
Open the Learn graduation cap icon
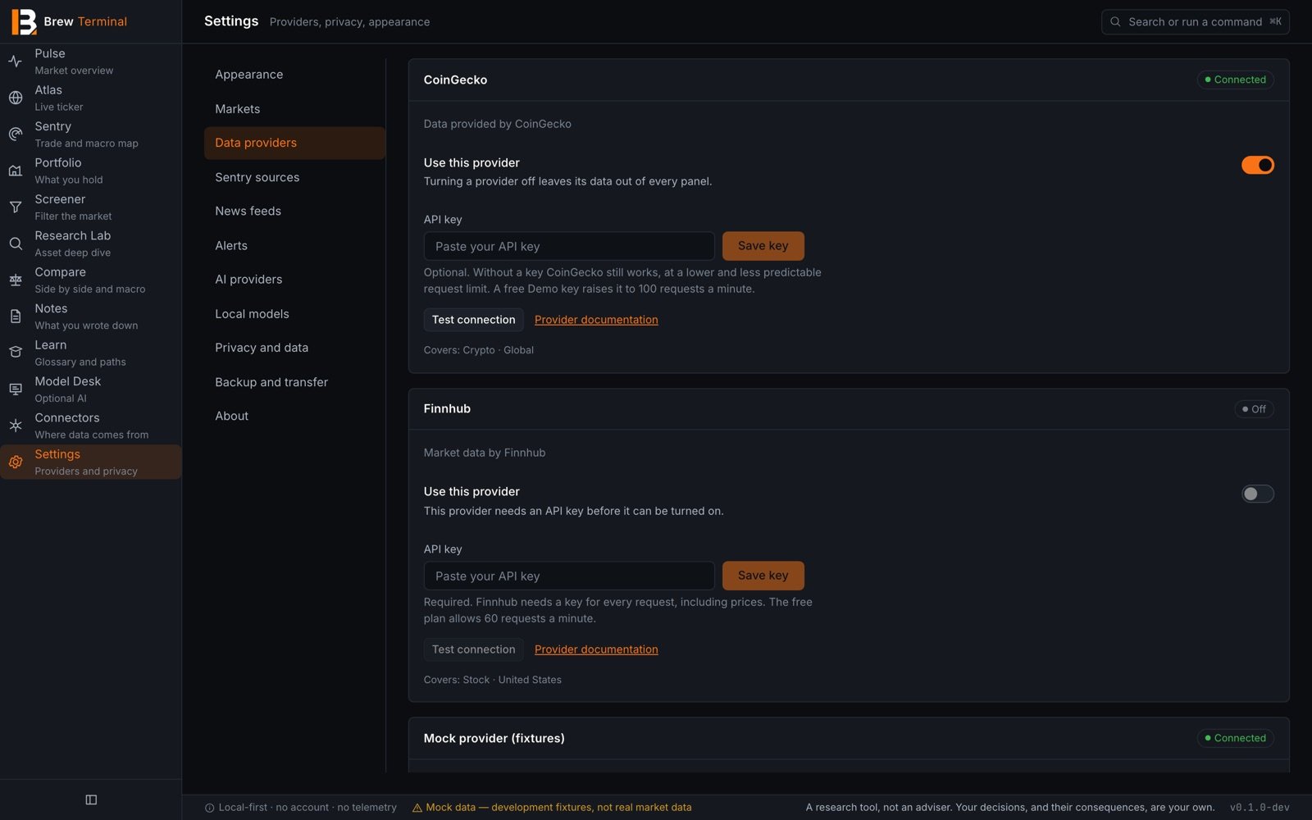pyautogui.click(x=16, y=353)
